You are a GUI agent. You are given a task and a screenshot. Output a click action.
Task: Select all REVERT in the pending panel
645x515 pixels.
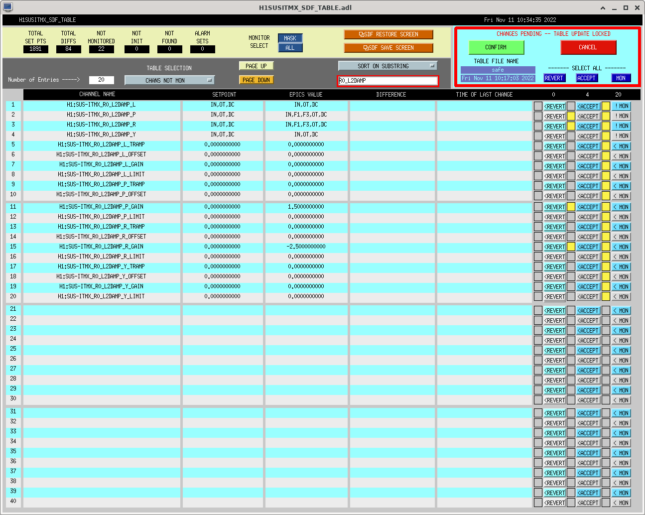coord(554,78)
